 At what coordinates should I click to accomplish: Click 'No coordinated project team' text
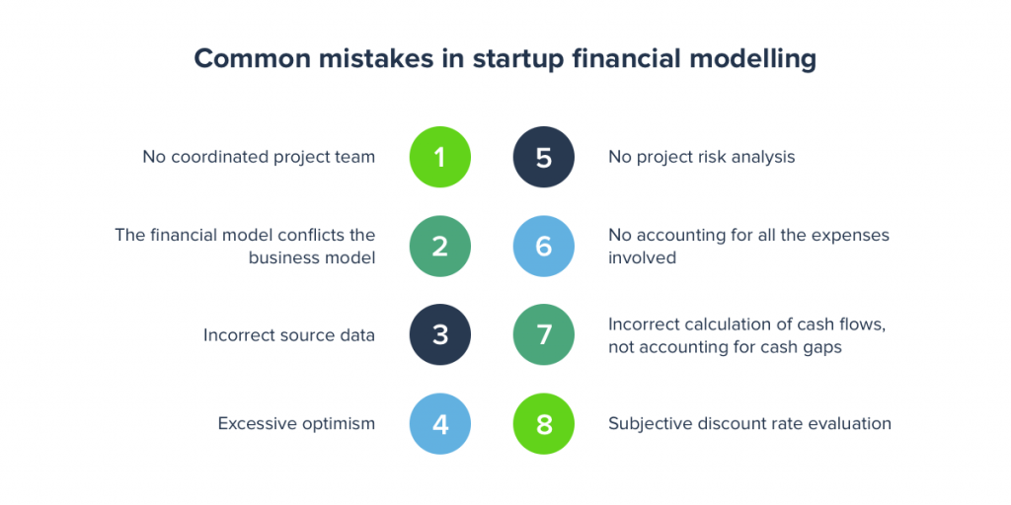(260, 157)
